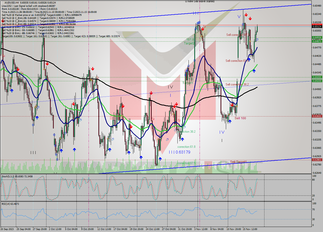Click the red stoploss price tag 0.62861

317,159
